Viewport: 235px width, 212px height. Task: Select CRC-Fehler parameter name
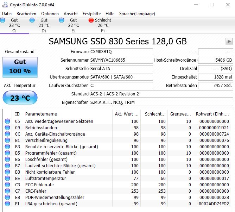tap(36, 191)
